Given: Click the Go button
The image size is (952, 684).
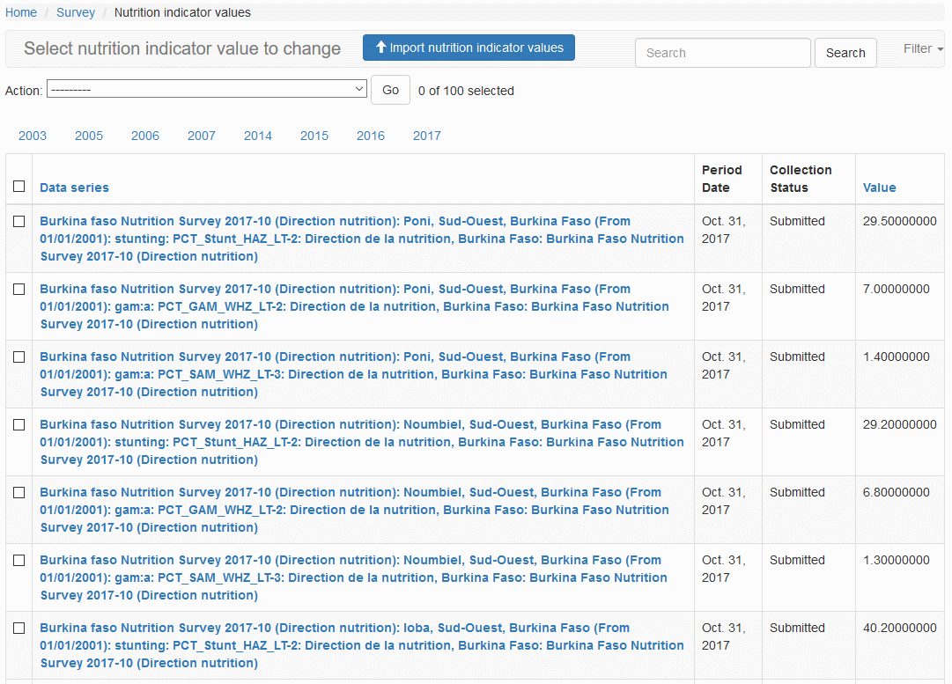Looking at the screenshot, I should (390, 90).
